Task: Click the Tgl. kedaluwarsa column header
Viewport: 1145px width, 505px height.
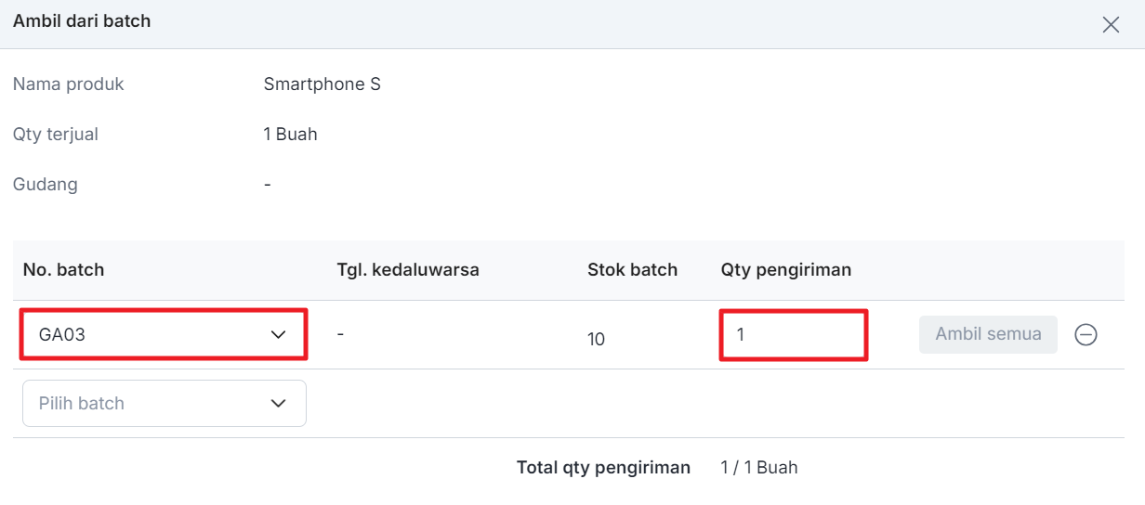Action: point(408,270)
